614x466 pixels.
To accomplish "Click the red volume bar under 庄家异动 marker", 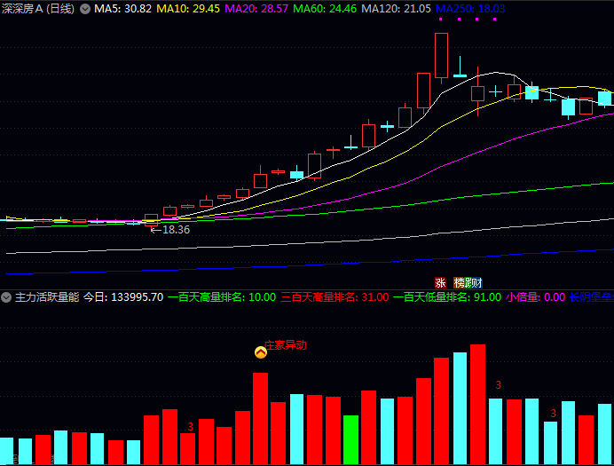I will point(260,418).
